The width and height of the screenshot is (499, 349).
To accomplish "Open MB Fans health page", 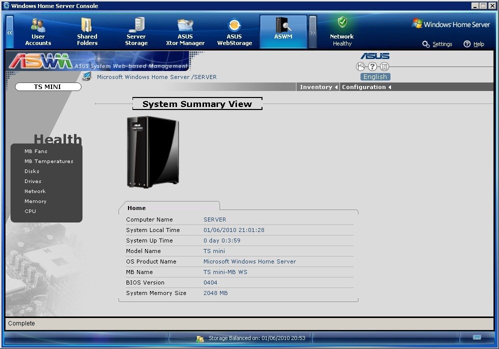I will tap(36, 151).
